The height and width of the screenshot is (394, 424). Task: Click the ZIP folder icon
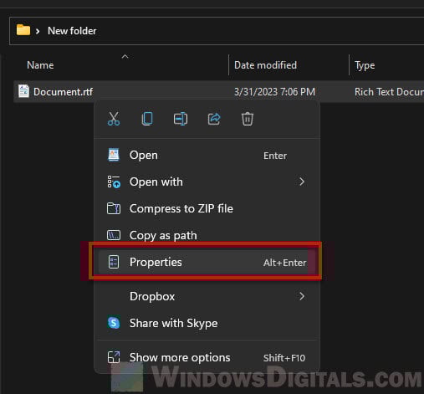point(114,208)
